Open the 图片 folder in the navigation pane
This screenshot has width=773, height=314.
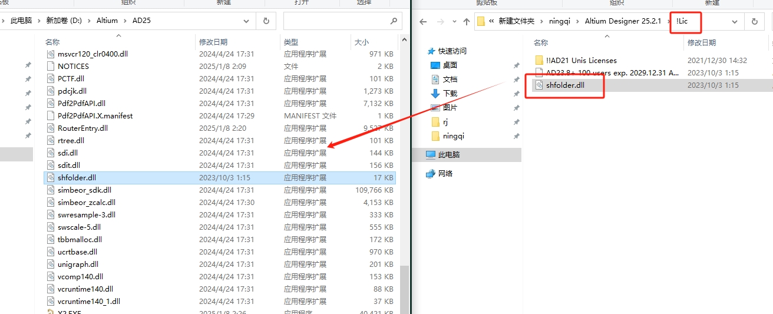click(450, 108)
